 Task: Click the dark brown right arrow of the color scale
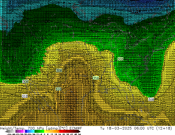pyautogui.click(x=79, y=131)
